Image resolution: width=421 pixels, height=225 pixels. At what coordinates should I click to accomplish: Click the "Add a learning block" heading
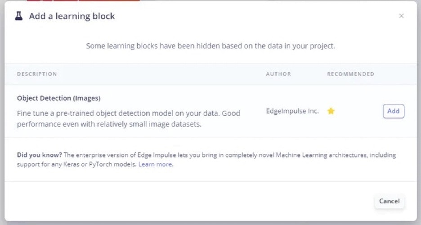coord(72,16)
